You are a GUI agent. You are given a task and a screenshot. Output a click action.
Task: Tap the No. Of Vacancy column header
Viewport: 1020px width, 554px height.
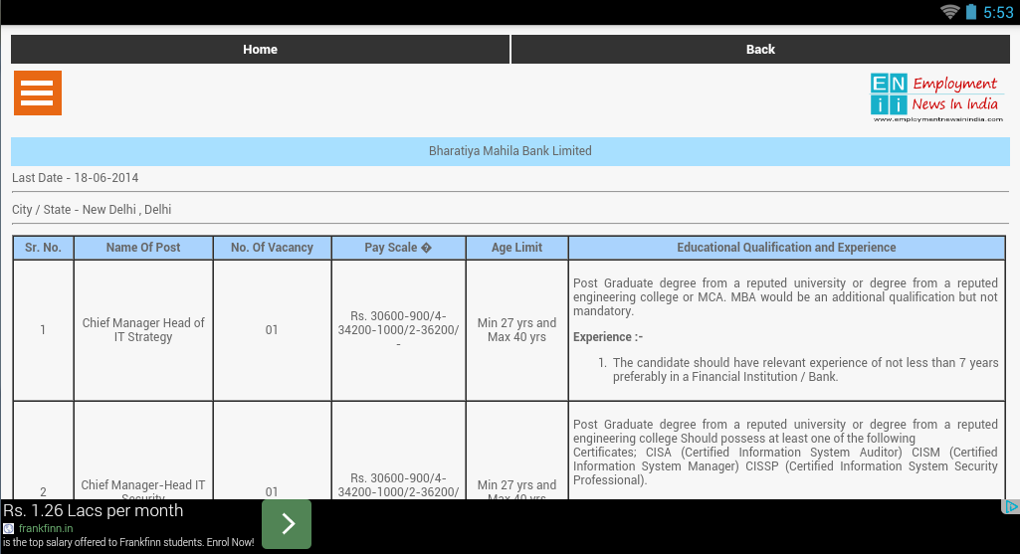[272, 248]
